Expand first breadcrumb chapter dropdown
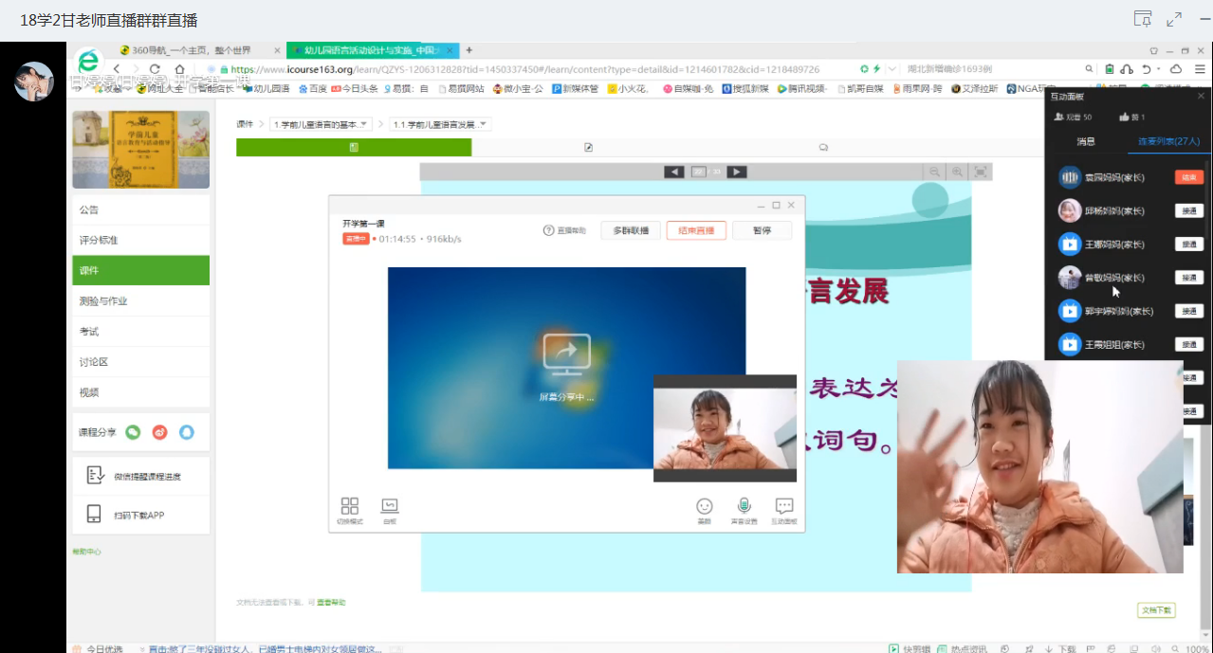This screenshot has width=1213, height=653. [321, 124]
